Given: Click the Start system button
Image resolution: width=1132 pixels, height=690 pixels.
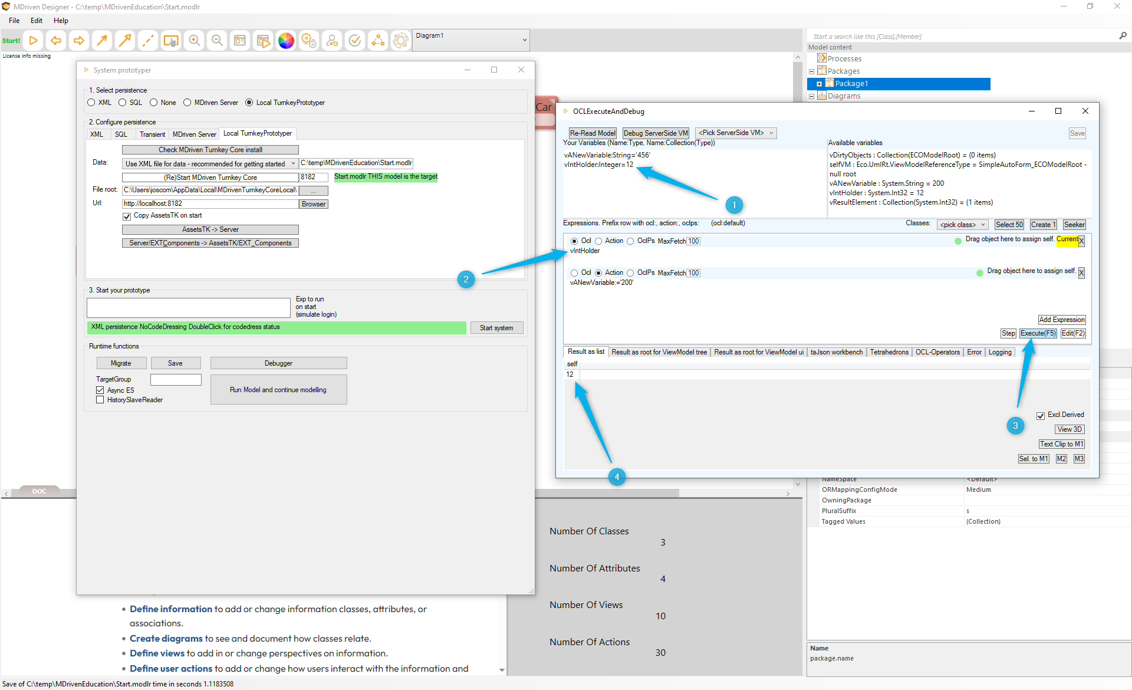Looking at the screenshot, I should [496, 328].
